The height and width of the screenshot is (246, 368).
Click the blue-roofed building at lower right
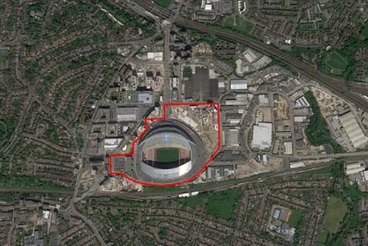[x=276, y=213]
